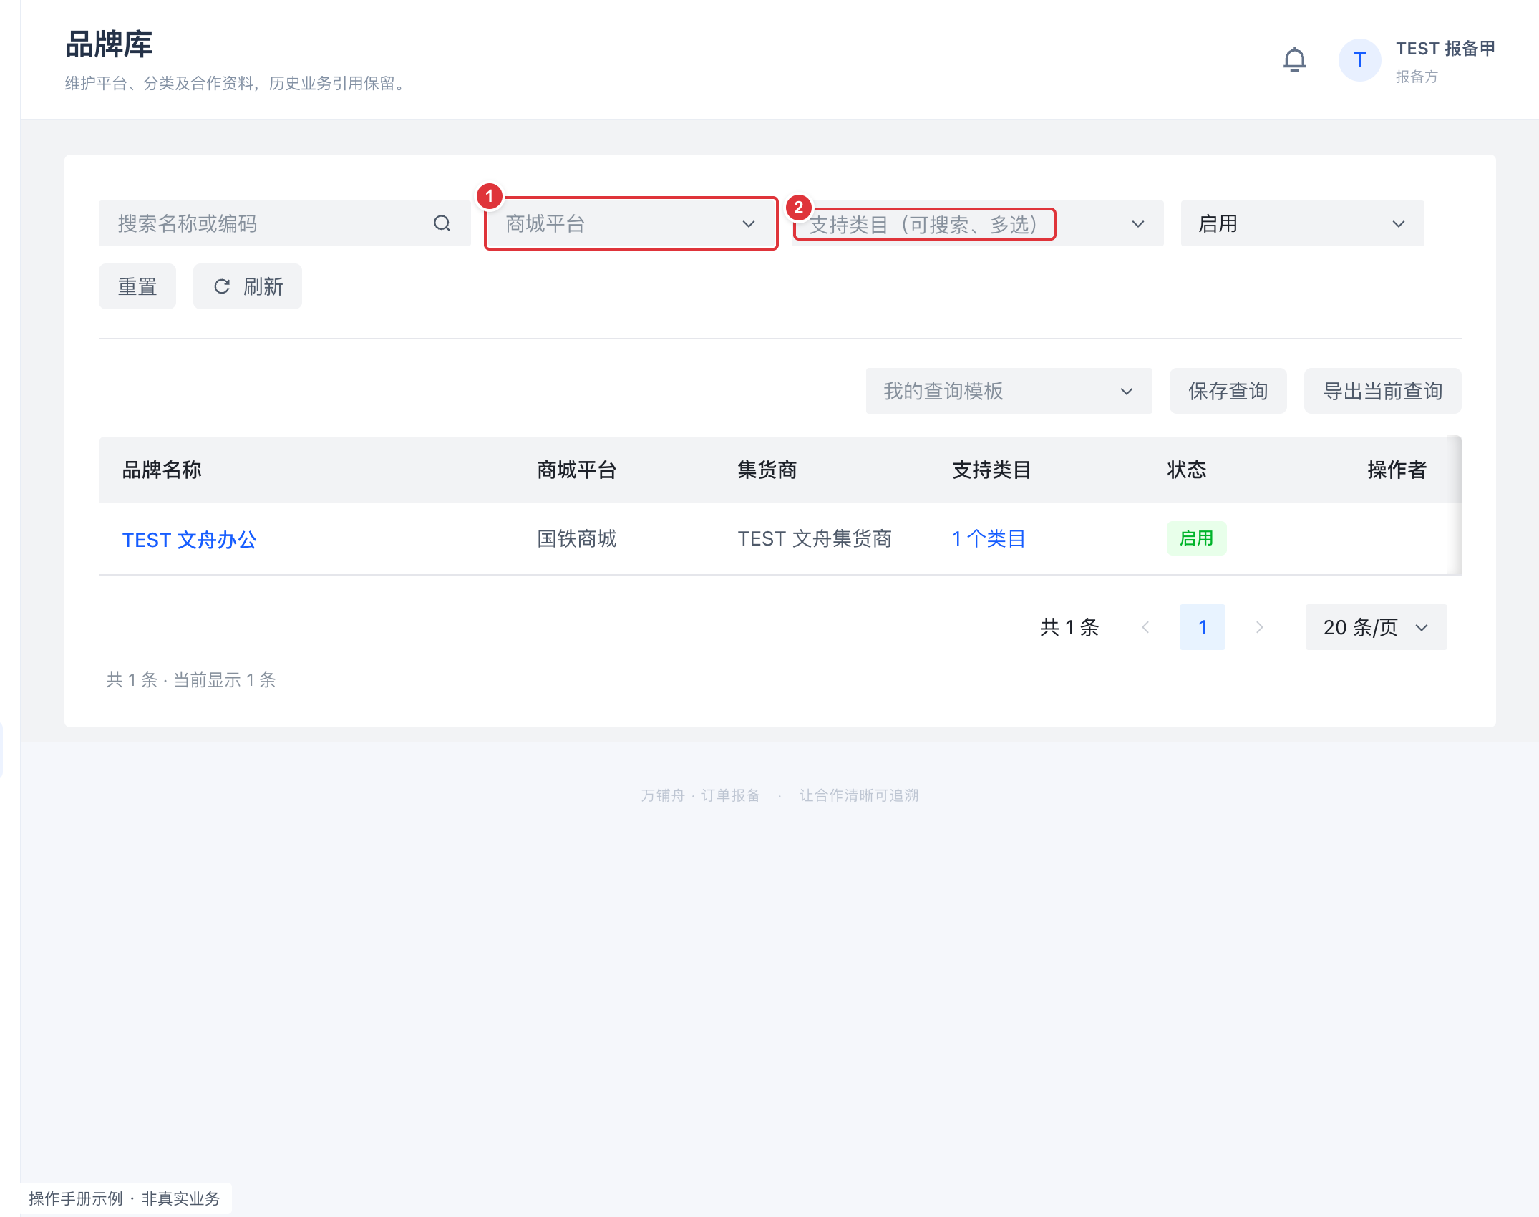Screen dimensions: 1539x1217
Task: Open the 支持类目 multi-select dropdown
Action: click(x=977, y=223)
